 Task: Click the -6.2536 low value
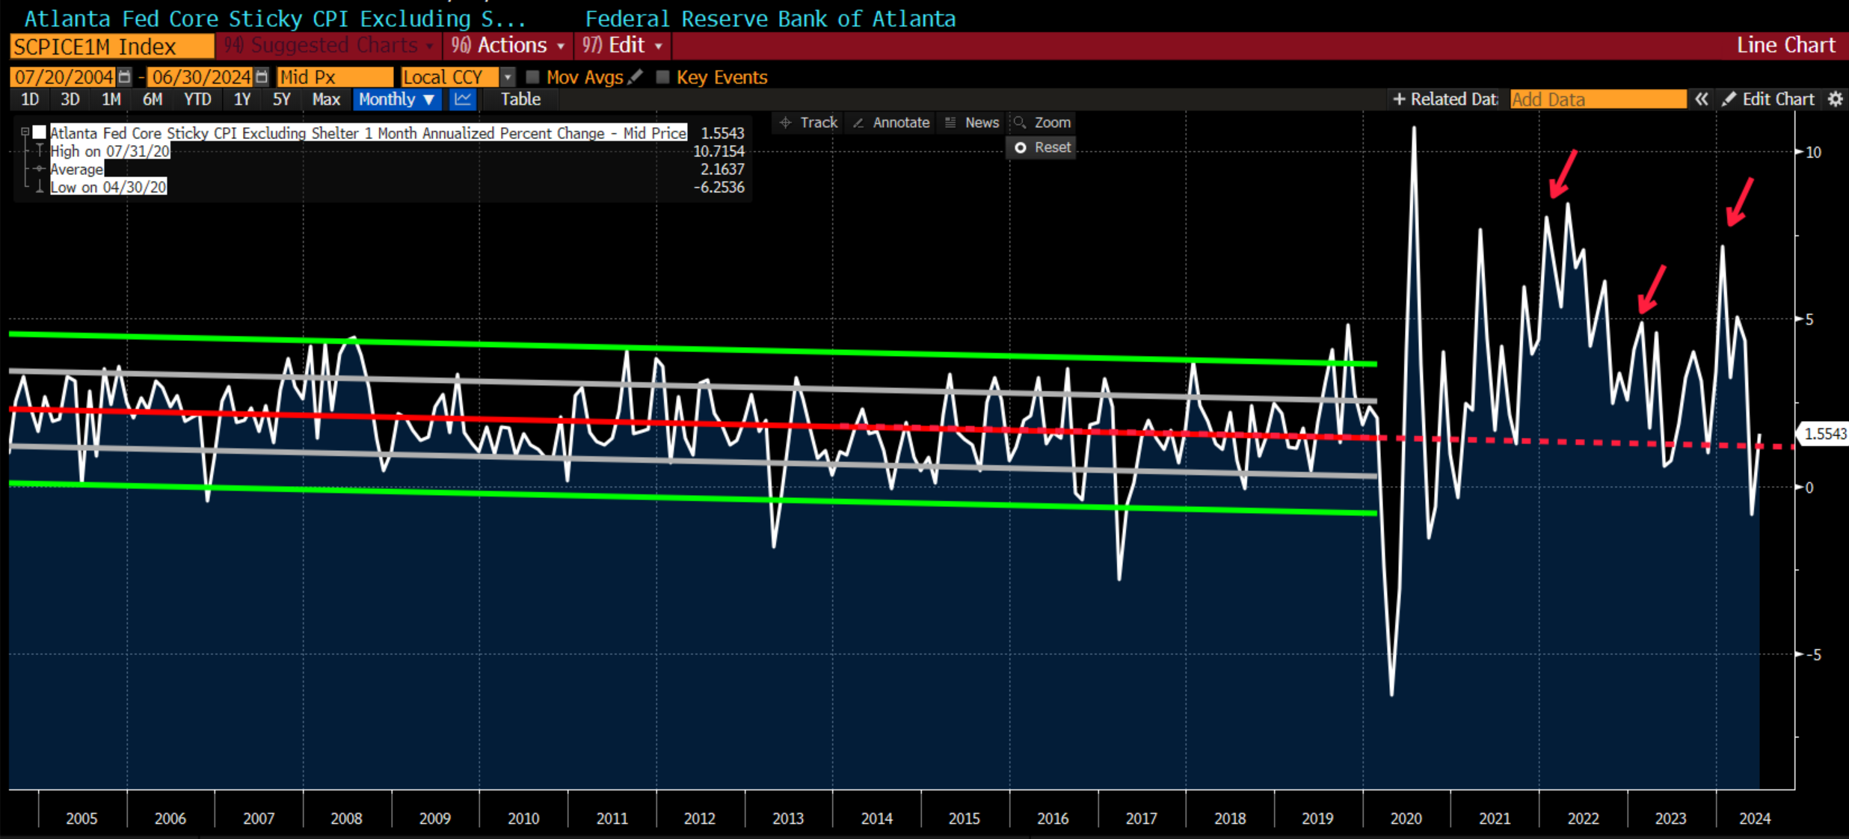pyautogui.click(x=719, y=187)
